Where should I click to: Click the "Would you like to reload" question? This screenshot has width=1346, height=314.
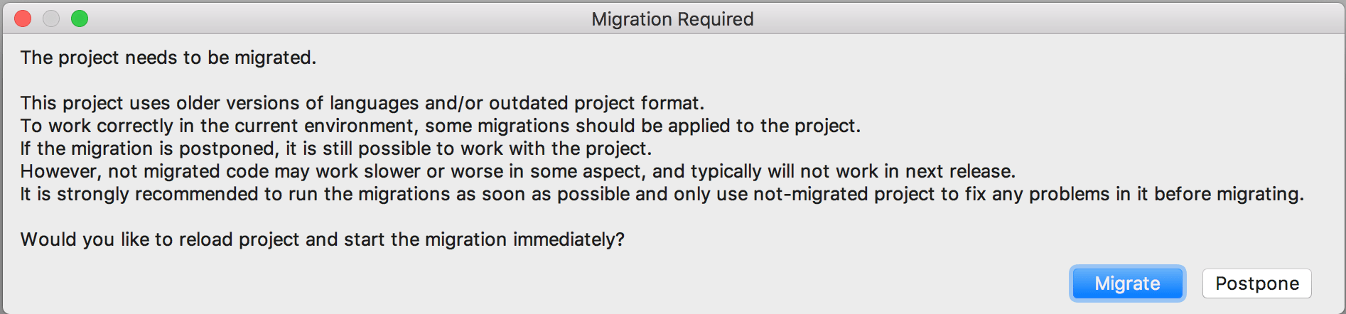[x=322, y=239]
